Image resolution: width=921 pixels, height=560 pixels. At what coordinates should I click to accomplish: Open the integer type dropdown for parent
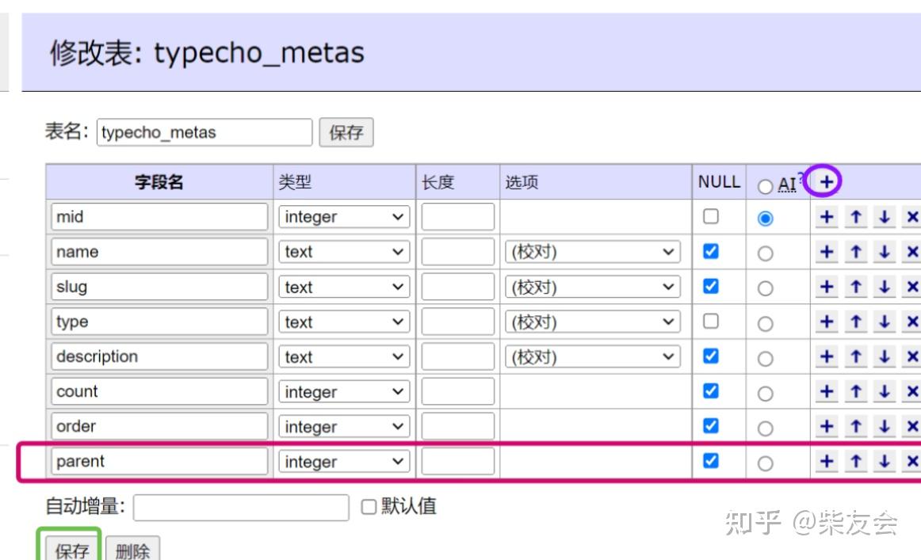click(x=344, y=460)
